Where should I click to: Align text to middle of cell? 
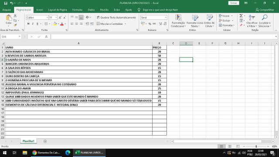tap(77, 17)
